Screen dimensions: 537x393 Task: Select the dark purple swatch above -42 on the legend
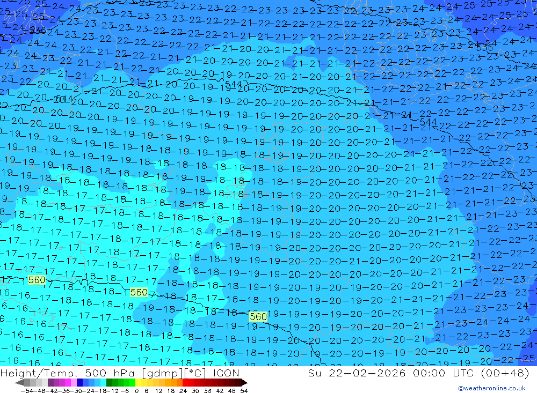point(50,382)
